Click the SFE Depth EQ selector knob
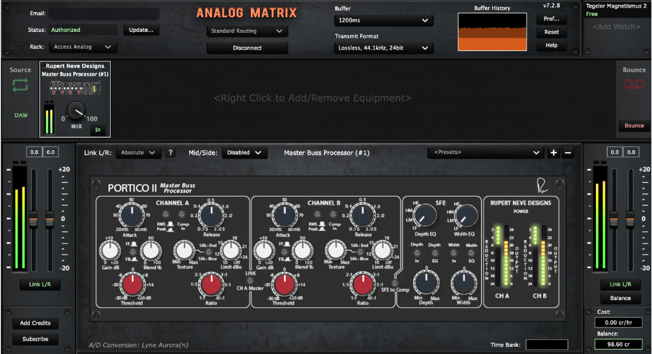The height and width of the screenshot is (354, 652). [425, 216]
